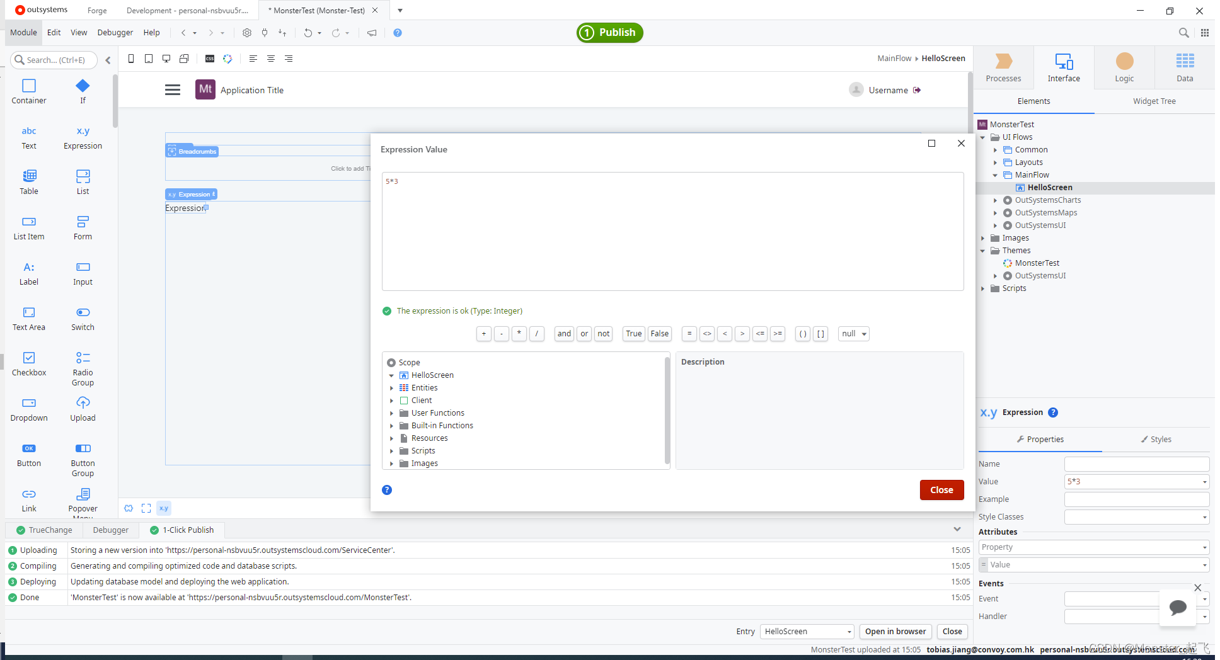The height and width of the screenshot is (660, 1220).
Task: Collapse the 1-Click Publish panel chevron
Action: coord(957,529)
